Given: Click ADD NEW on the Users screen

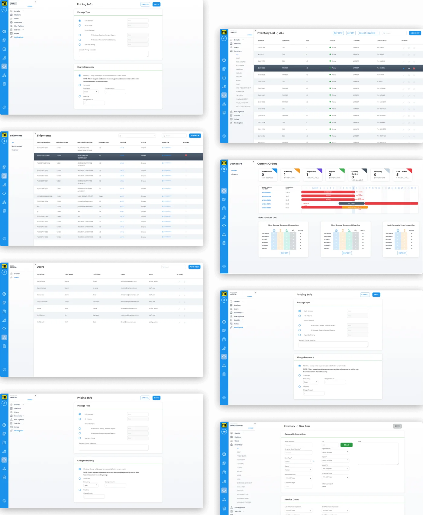Looking at the screenshot, I should click(x=194, y=267).
